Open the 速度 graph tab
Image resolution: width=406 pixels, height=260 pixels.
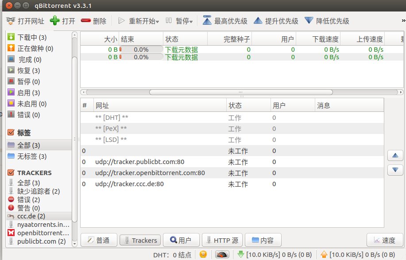tap(385, 240)
